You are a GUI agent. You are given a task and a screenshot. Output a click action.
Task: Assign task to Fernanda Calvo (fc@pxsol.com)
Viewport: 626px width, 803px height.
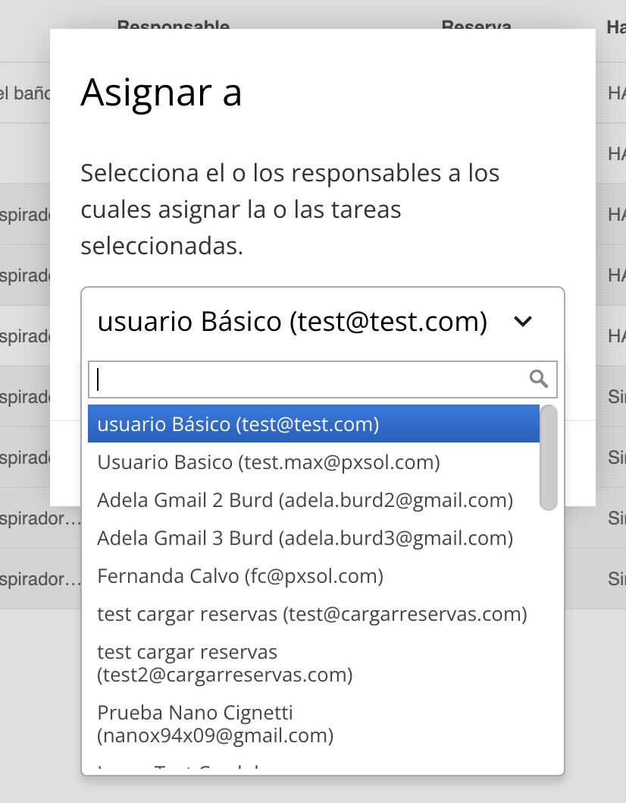pyautogui.click(x=239, y=576)
